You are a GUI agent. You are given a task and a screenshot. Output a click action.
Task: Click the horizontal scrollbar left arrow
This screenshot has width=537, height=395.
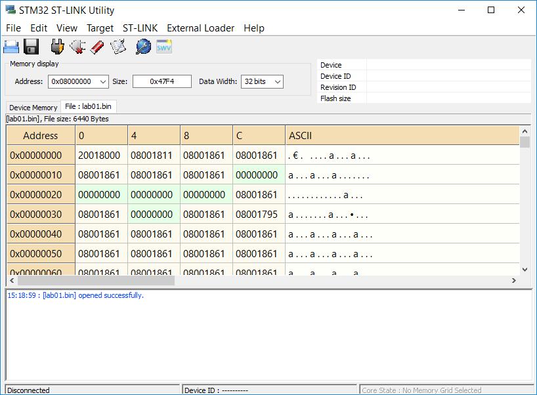click(12, 281)
